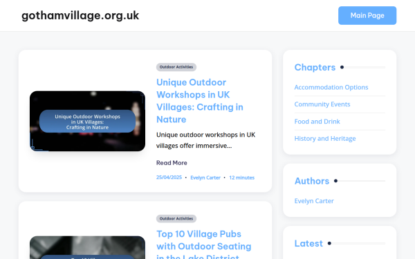
Task: Click the 12 minutes reading time
Action: click(x=241, y=178)
